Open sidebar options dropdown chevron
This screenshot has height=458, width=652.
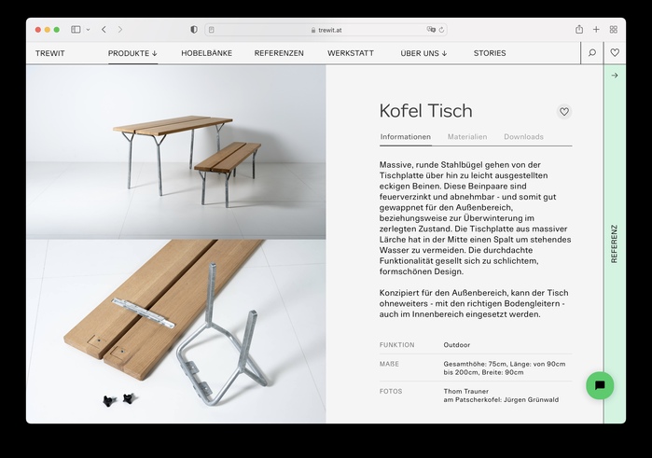pos(88,30)
